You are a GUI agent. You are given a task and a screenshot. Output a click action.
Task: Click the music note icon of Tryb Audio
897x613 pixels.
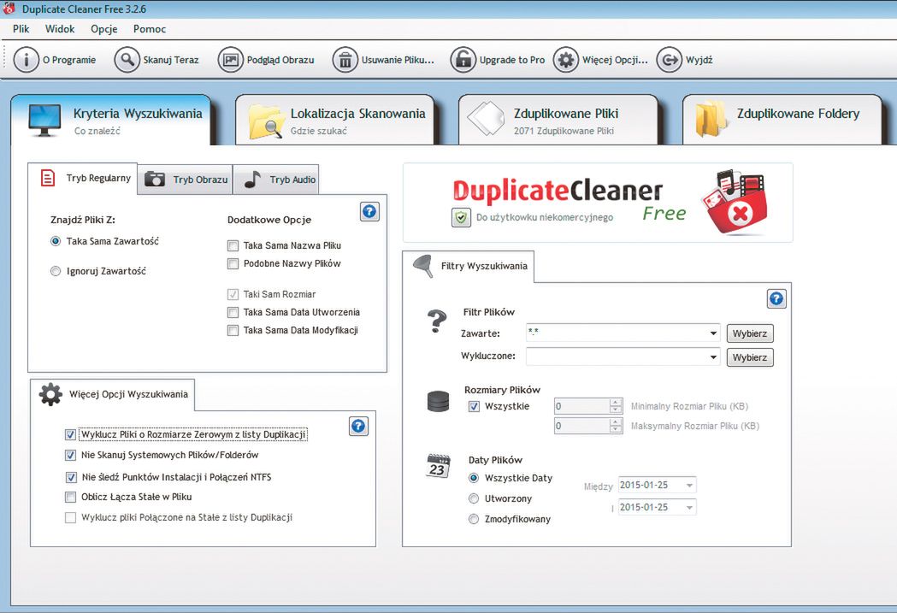pos(251,179)
